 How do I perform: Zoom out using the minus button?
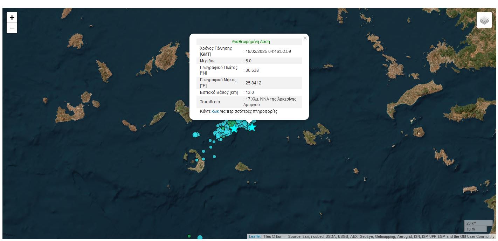point(12,28)
